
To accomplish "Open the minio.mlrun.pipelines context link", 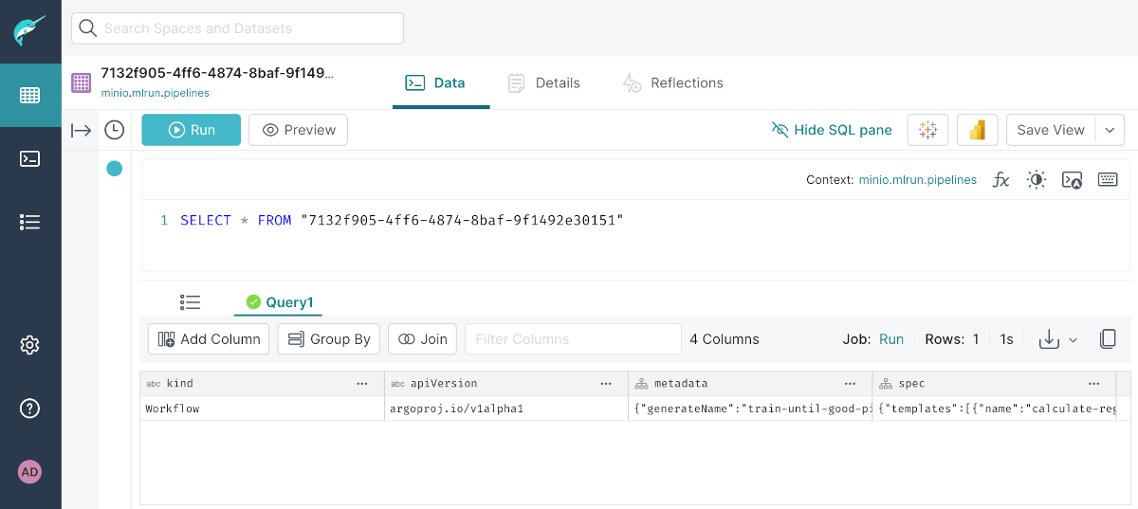I will [x=917, y=179].
